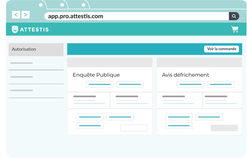247x158 pixels.
Task: Click gray button at bottom of Avis défrichement card
Action: [224, 128]
